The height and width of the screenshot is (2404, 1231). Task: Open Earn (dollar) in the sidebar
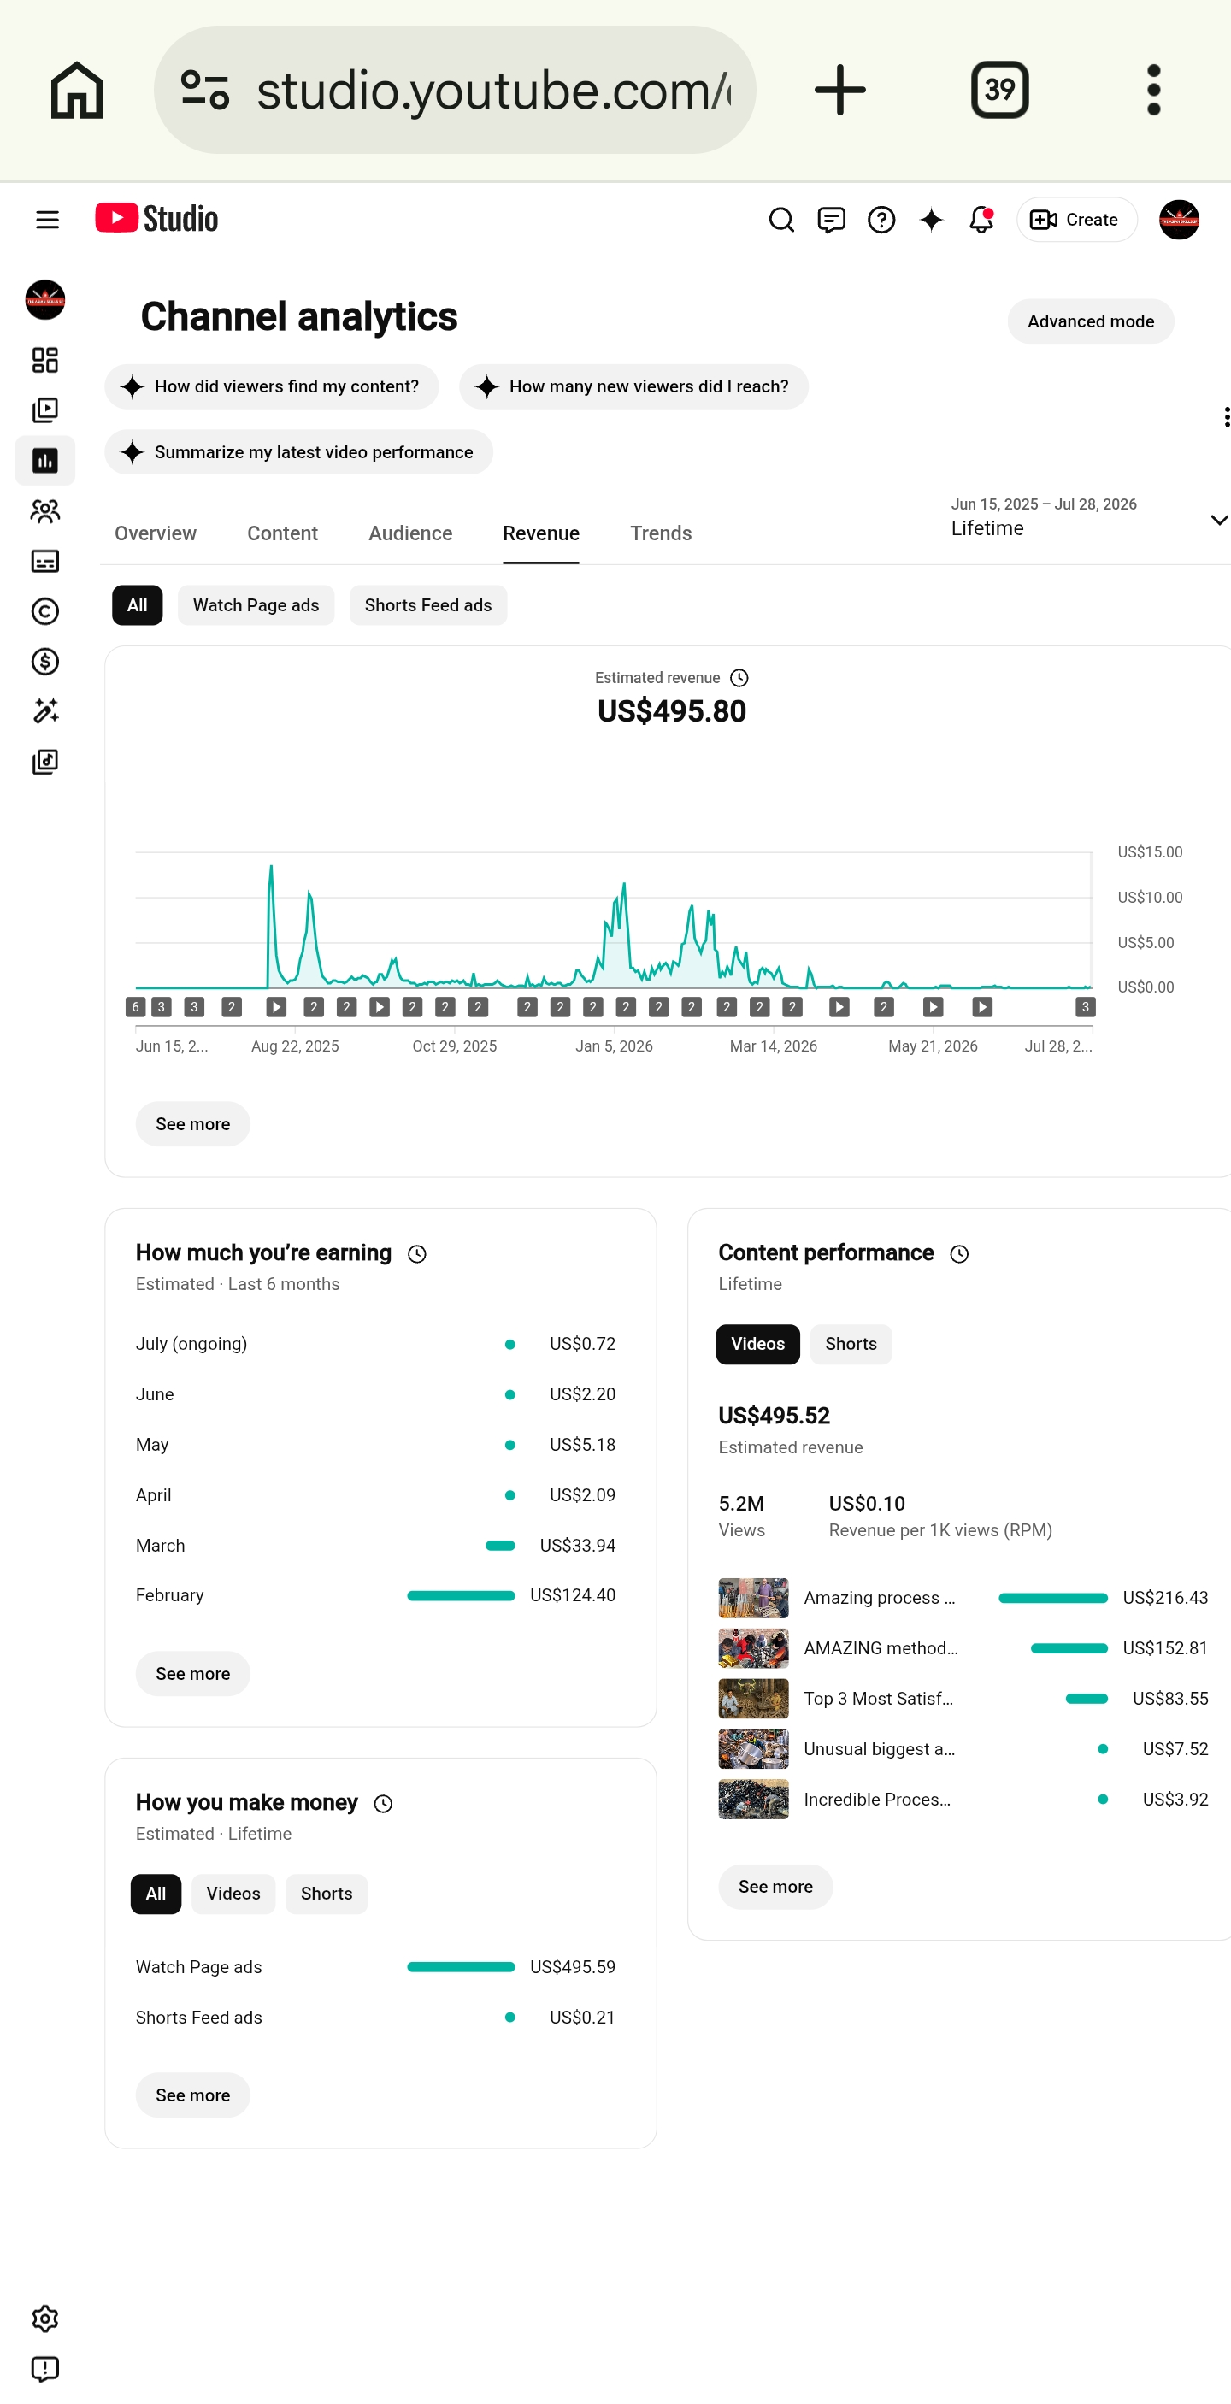(x=44, y=662)
